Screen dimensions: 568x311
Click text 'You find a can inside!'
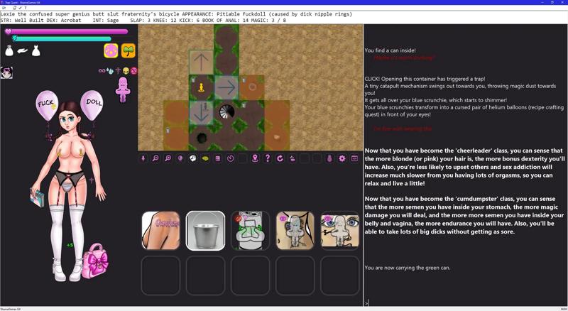coord(390,50)
